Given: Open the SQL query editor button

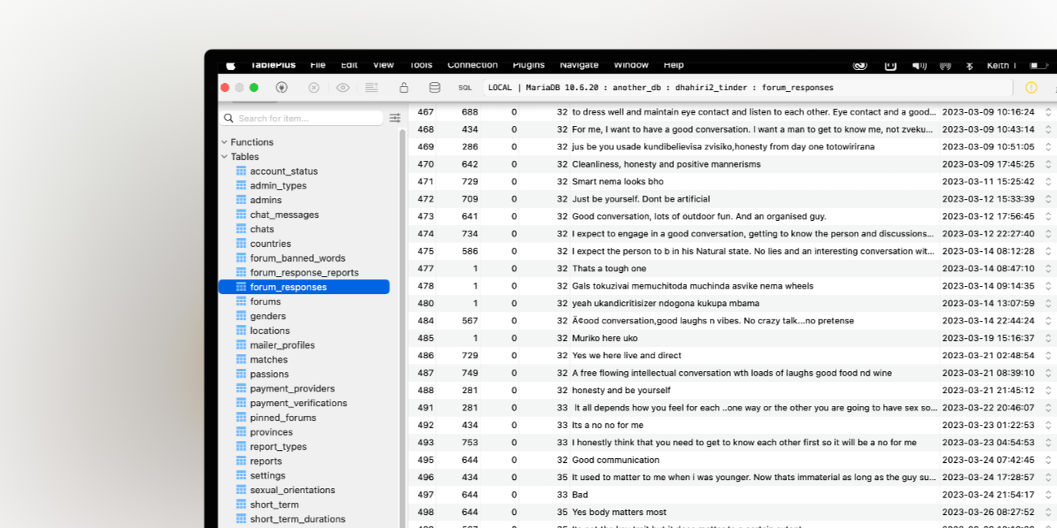Looking at the screenshot, I should [x=465, y=88].
